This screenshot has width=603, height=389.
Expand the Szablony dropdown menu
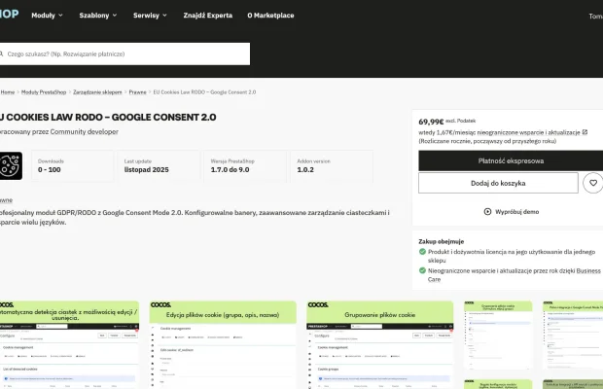point(97,16)
